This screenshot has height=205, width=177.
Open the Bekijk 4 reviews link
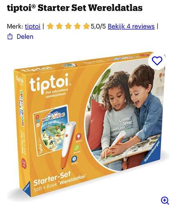[131, 26]
